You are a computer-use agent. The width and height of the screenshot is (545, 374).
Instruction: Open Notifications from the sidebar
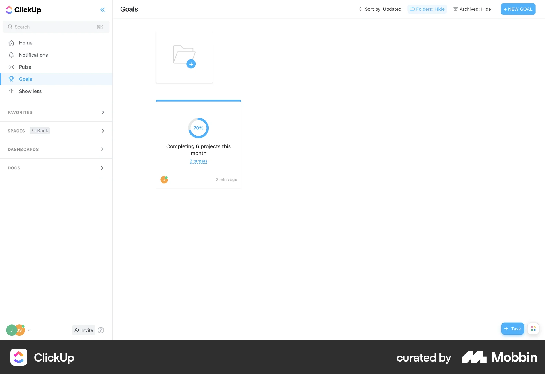[33, 55]
